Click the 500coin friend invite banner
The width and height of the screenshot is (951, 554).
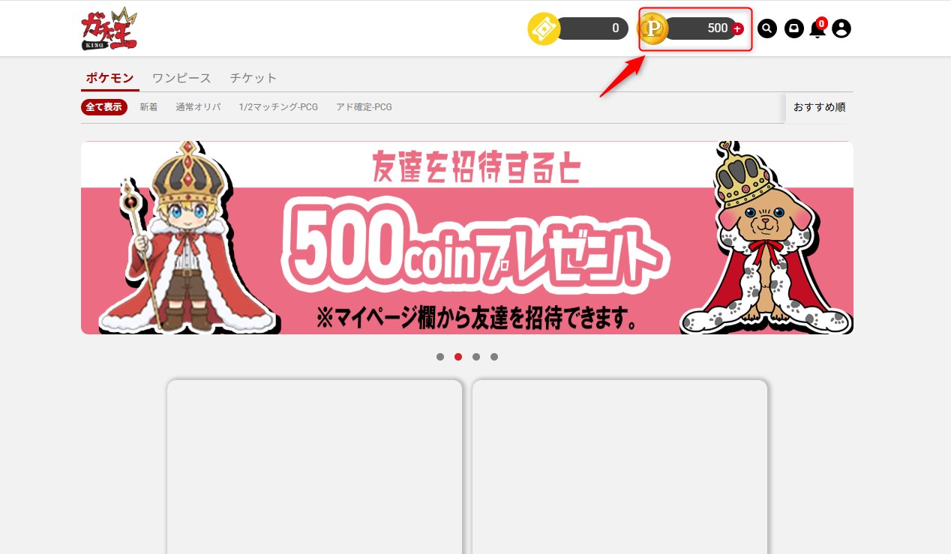click(466, 238)
